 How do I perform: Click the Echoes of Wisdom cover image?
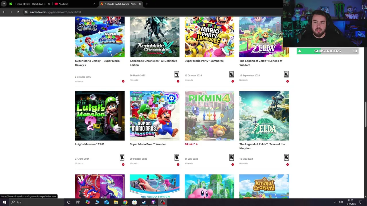click(264, 37)
